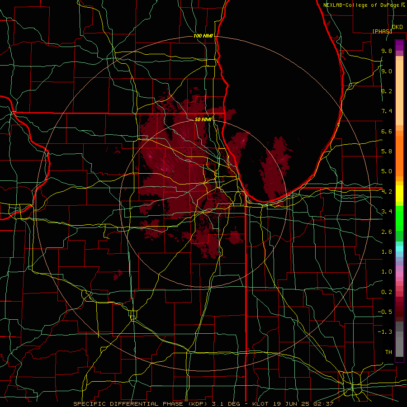The height and width of the screenshot is (407, 407).
Task: Click the 4.2 scale value
Action: tap(387, 192)
